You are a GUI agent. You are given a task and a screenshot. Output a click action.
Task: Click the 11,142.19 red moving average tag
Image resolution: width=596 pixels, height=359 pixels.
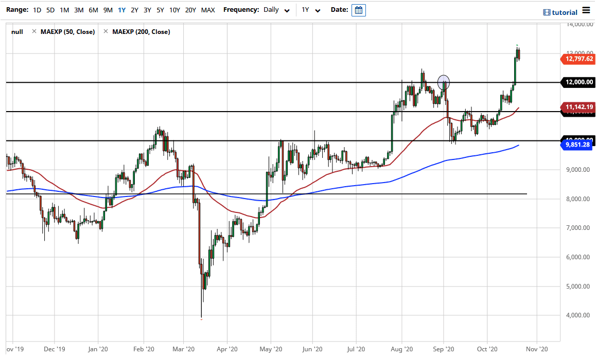(578, 107)
